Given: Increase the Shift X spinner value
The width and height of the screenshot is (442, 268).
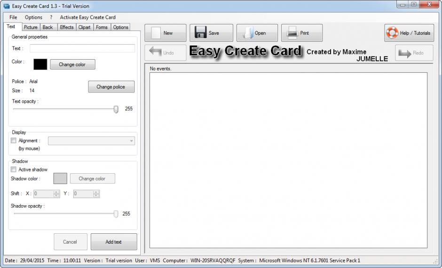Looking at the screenshot, I should click(56, 192).
